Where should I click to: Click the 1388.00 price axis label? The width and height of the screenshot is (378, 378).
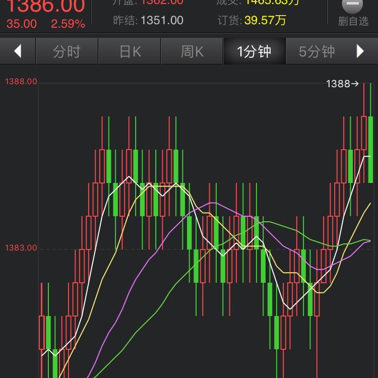[21, 82]
